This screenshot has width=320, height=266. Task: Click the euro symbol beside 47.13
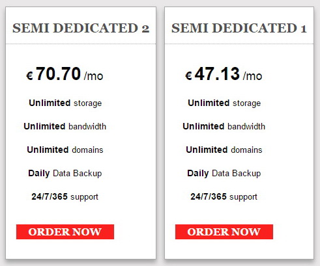click(x=188, y=76)
